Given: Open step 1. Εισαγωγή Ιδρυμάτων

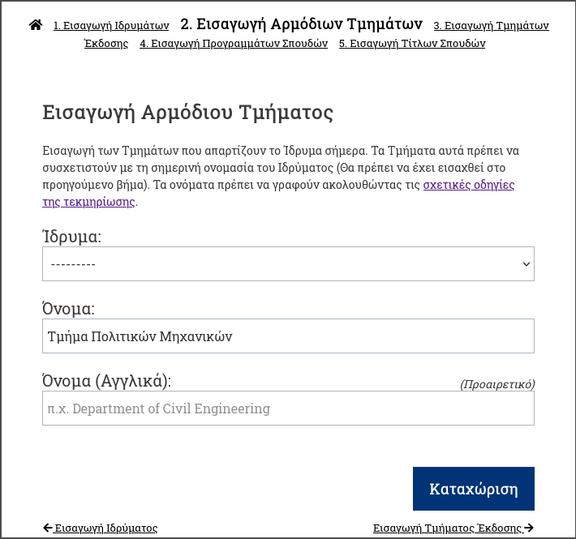Looking at the screenshot, I should tap(111, 26).
